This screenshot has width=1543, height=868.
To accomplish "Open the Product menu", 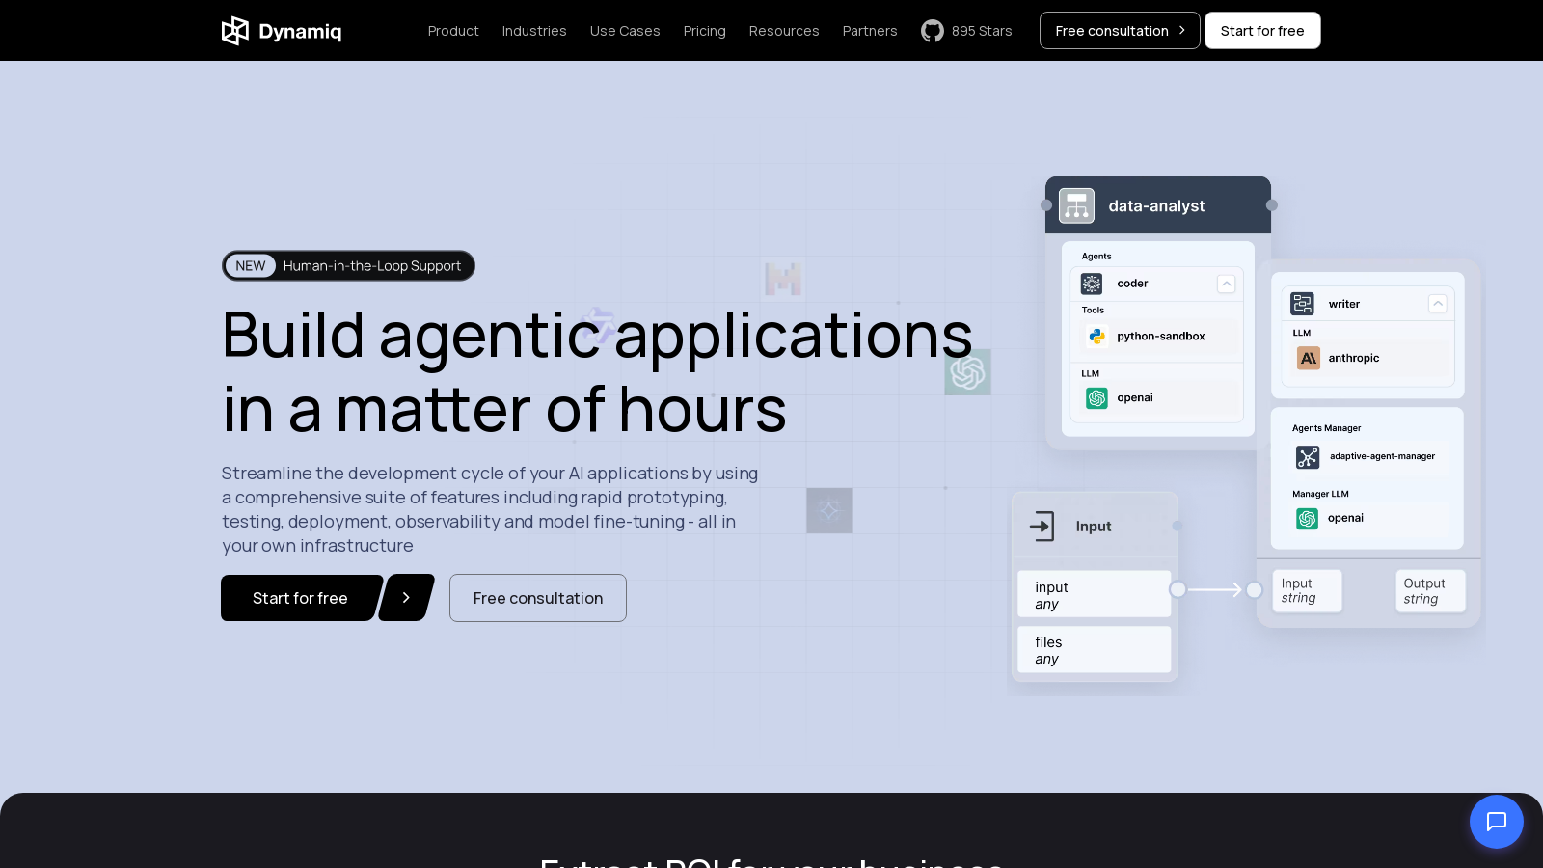I will click(x=453, y=31).
